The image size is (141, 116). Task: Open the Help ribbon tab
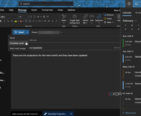pyautogui.click(x=11, y=10)
